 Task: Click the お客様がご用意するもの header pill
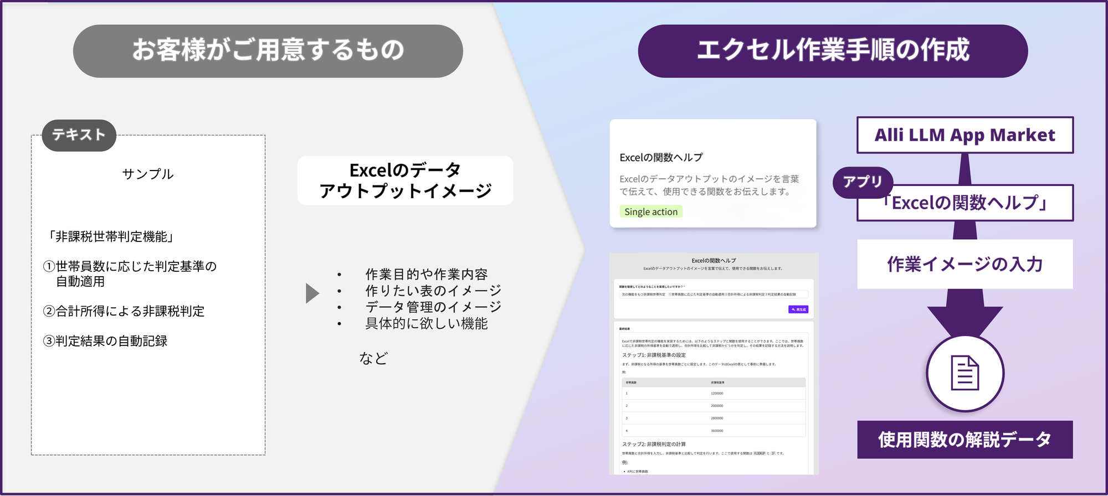[x=268, y=51]
